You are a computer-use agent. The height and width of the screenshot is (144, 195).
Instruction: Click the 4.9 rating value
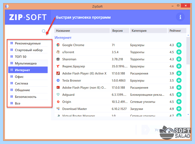click(x=172, y=109)
